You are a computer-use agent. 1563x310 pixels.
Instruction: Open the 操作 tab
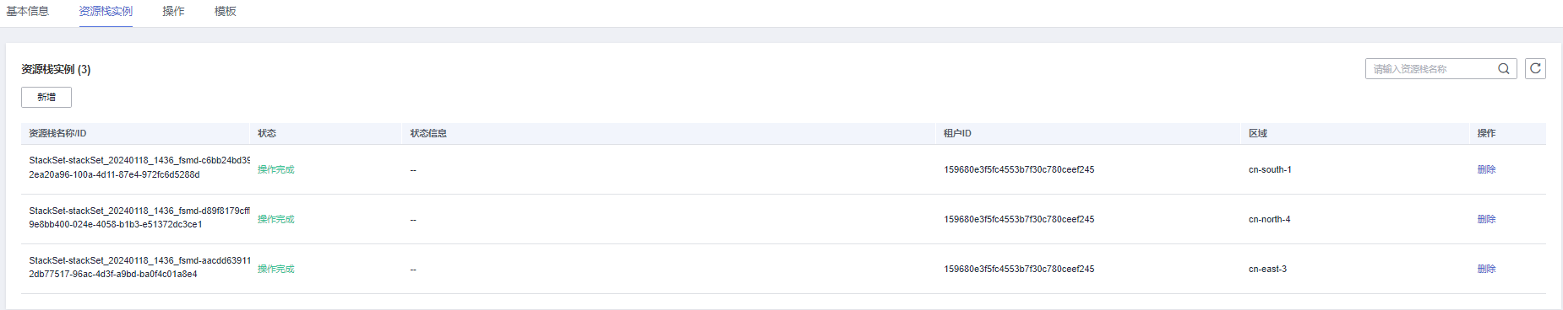(x=173, y=11)
